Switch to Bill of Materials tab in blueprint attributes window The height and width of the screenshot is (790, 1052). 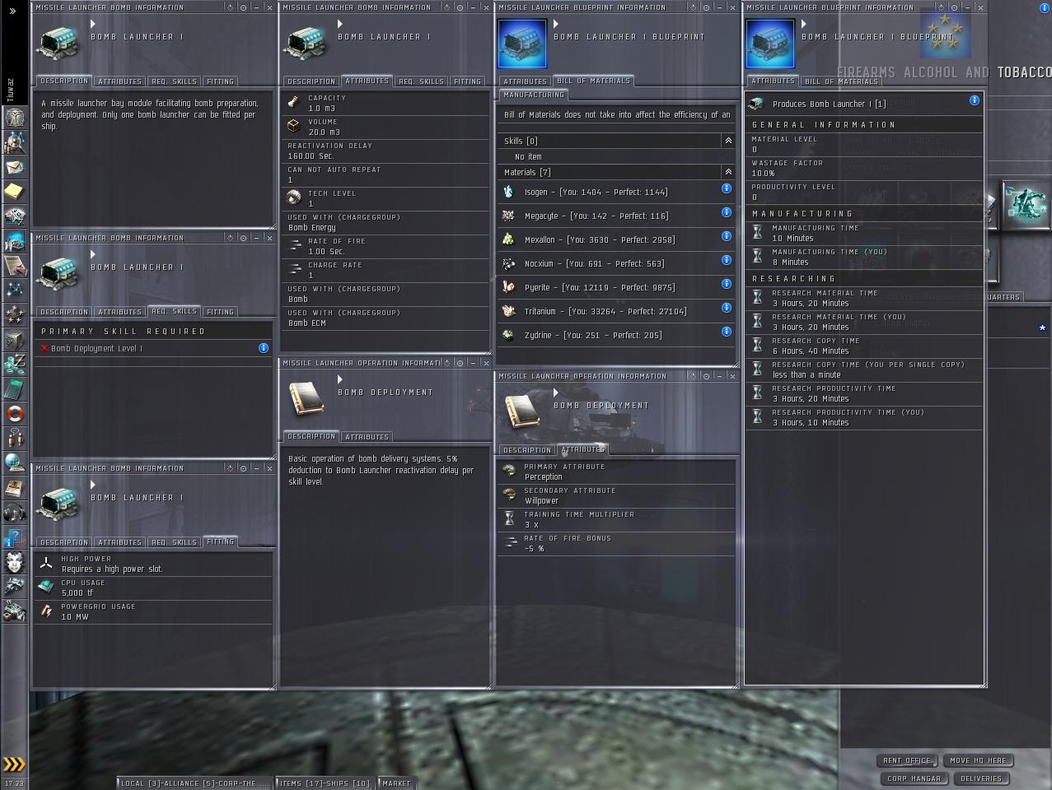click(x=840, y=81)
